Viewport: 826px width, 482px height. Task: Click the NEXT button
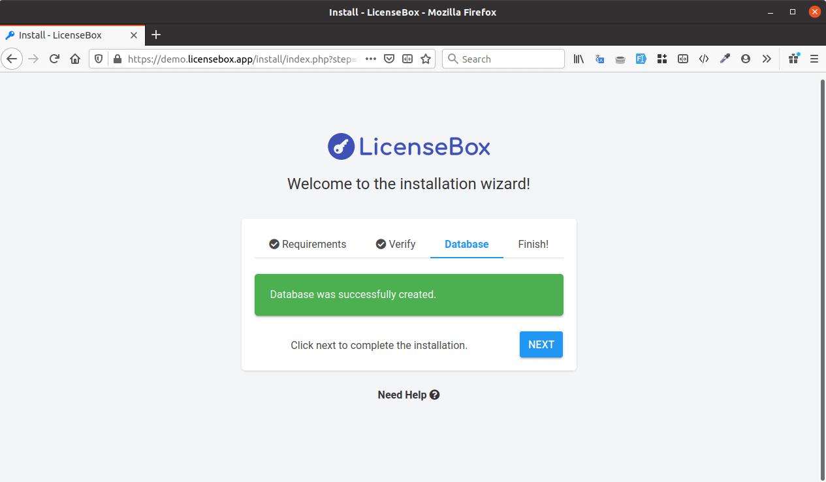[541, 344]
